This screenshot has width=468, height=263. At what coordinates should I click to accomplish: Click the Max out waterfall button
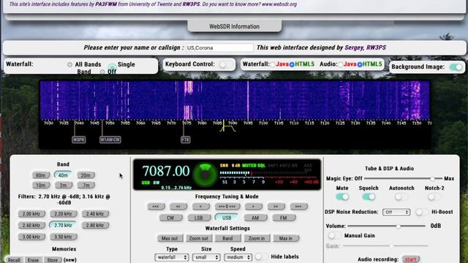[x=170, y=238]
